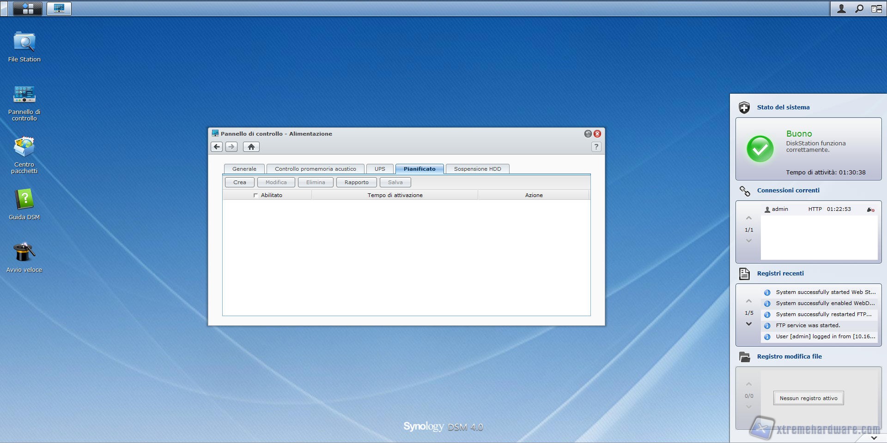Open the main menu in the taskbar
This screenshot has width=887, height=443.
pos(28,8)
